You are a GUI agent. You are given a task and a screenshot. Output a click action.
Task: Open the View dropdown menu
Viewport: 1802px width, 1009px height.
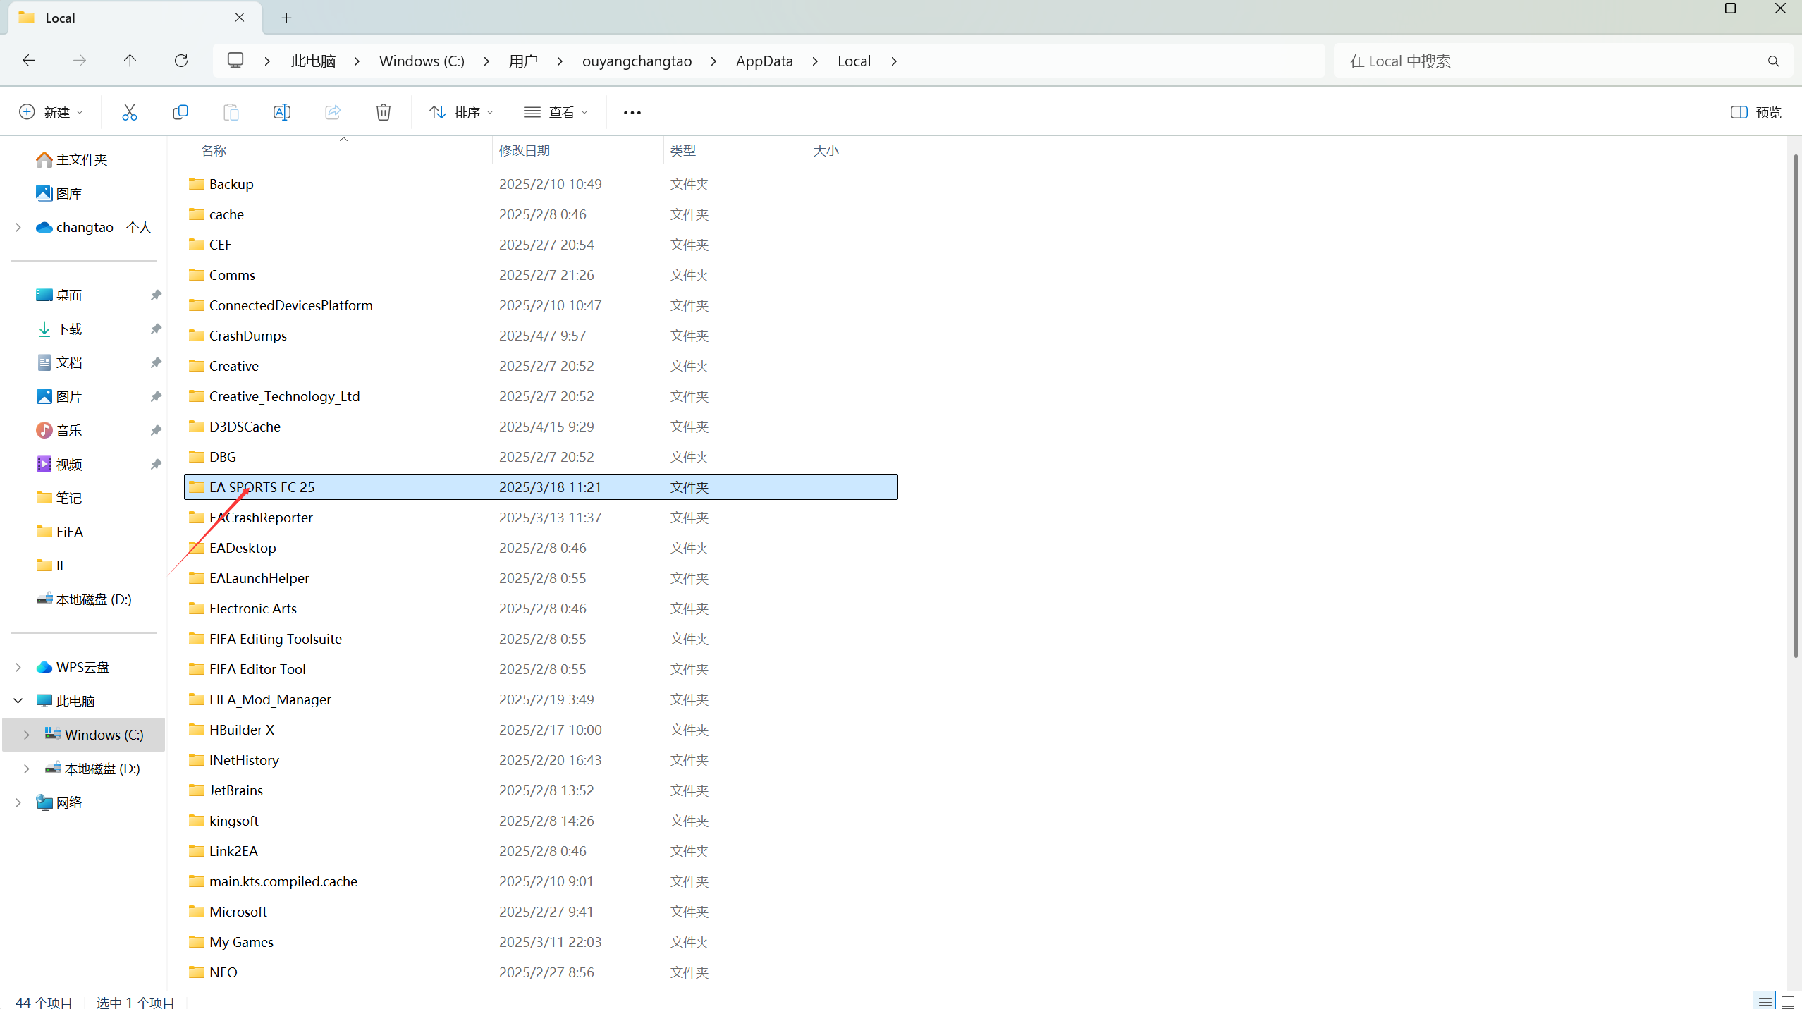(x=556, y=112)
